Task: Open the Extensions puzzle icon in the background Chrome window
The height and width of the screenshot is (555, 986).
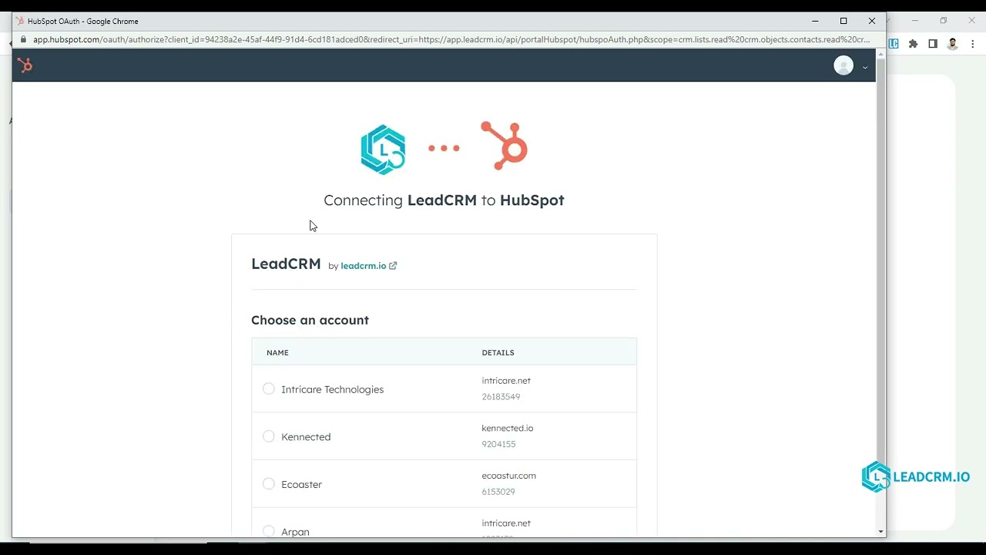Action: (914, 44)
